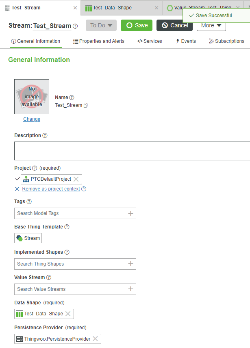This screenshot has height=348, width=250.
Task: Open the Properties and Alerts tab
Action: tap(99, 41)
